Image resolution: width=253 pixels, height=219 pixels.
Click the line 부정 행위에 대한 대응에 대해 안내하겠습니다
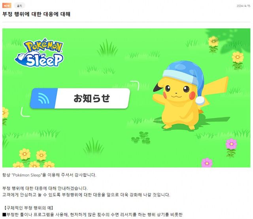(45, 188)
